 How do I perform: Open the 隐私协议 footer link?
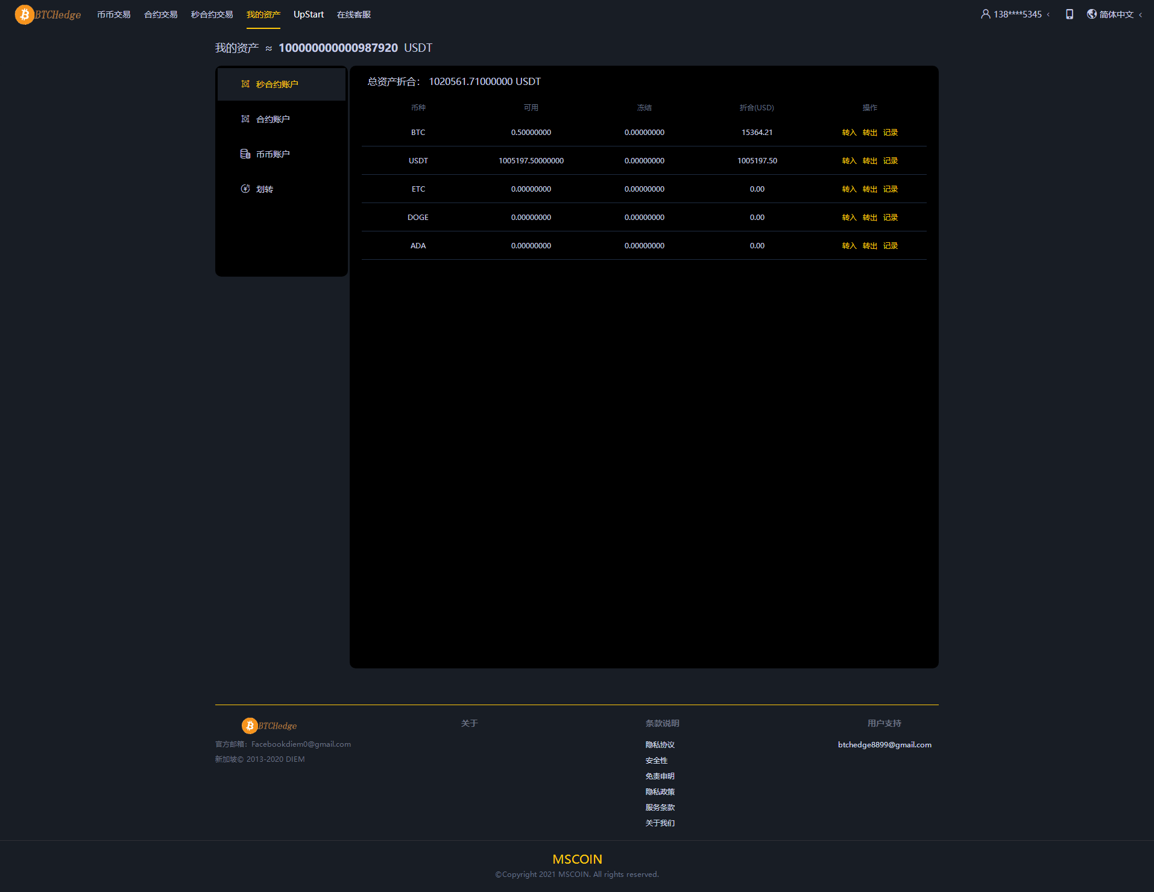(x=660, y=745)
